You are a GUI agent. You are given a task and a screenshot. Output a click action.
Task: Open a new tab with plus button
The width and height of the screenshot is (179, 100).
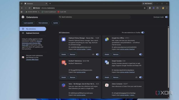click(x=50, y=4)
